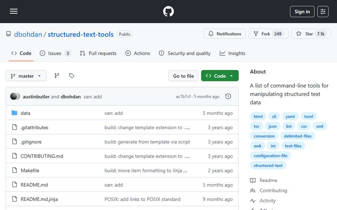Switch to the Issues tab
Screen dimensions: 337x210
coord(55,53)
